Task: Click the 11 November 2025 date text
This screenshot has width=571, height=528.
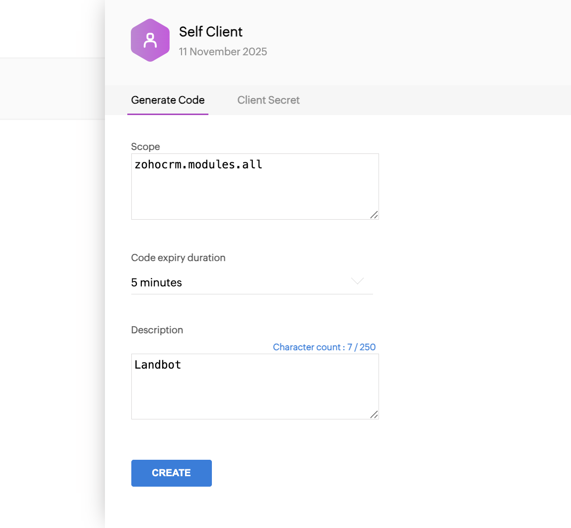Action: click(223, 52)
